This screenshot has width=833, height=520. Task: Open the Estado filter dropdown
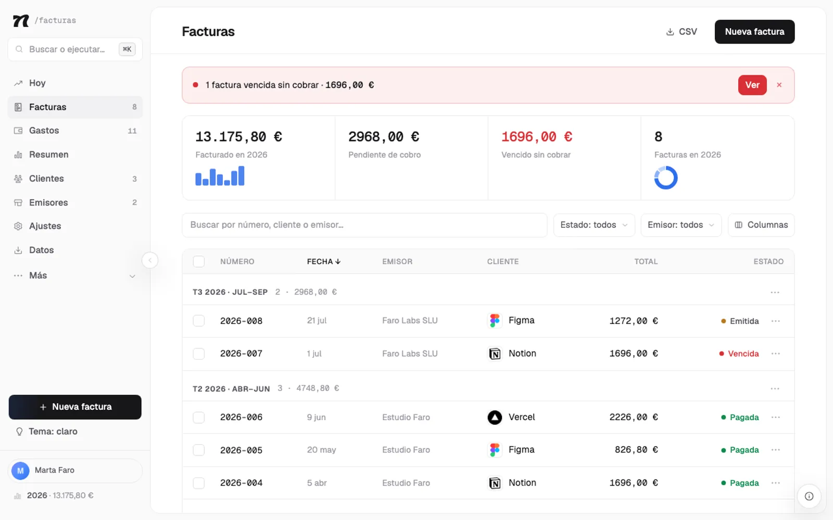(594, 225)
